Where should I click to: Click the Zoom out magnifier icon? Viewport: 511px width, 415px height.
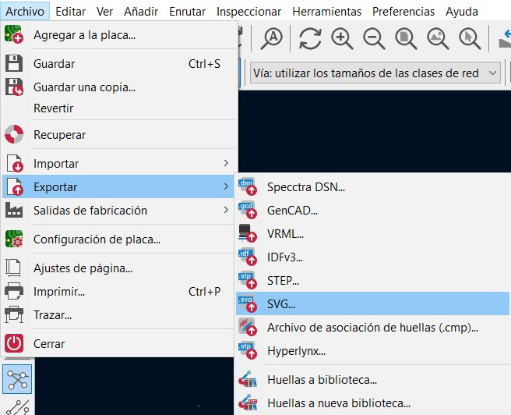pos(374,39)
